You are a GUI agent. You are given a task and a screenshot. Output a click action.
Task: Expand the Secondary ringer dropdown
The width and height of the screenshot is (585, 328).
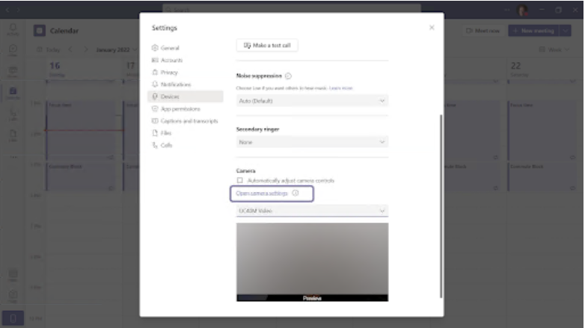(x=312, y=142)
